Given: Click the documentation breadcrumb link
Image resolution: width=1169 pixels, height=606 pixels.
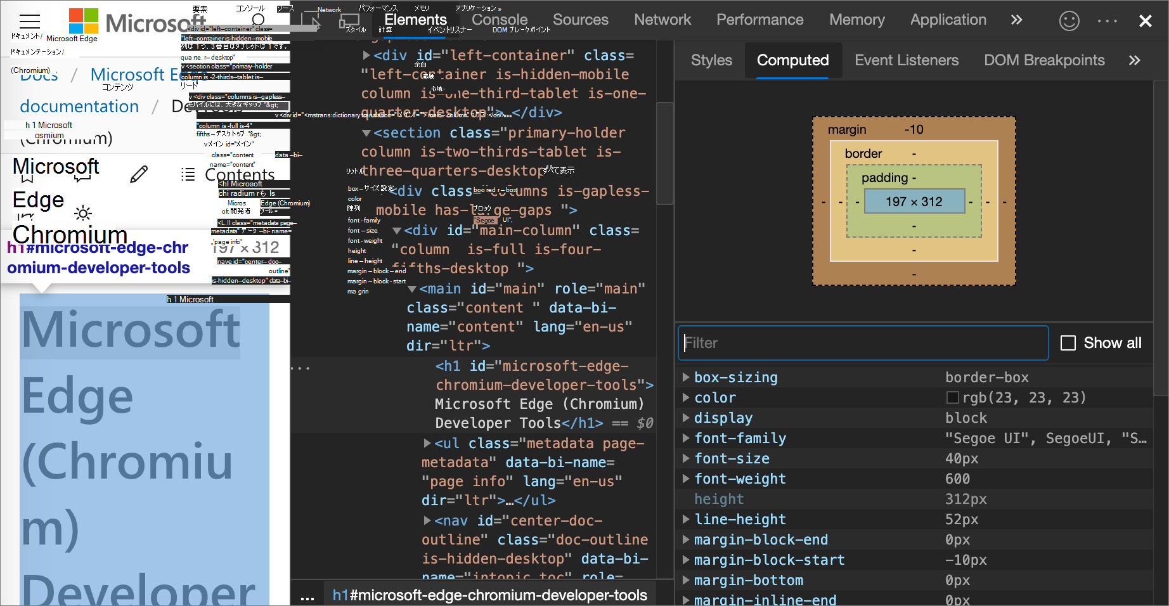Looking at the screenshot, I should [79, 106].
